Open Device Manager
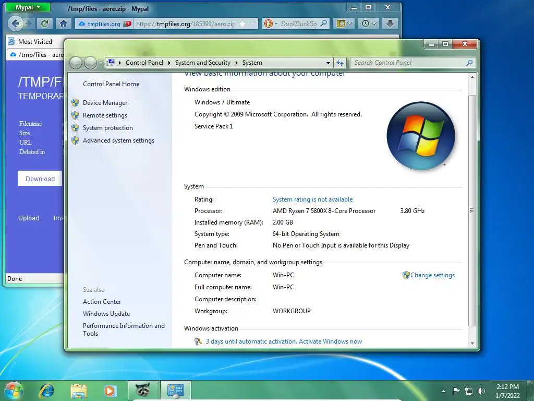Image resolution: width=534 pixels, height=401 pixels. (105, 103)
